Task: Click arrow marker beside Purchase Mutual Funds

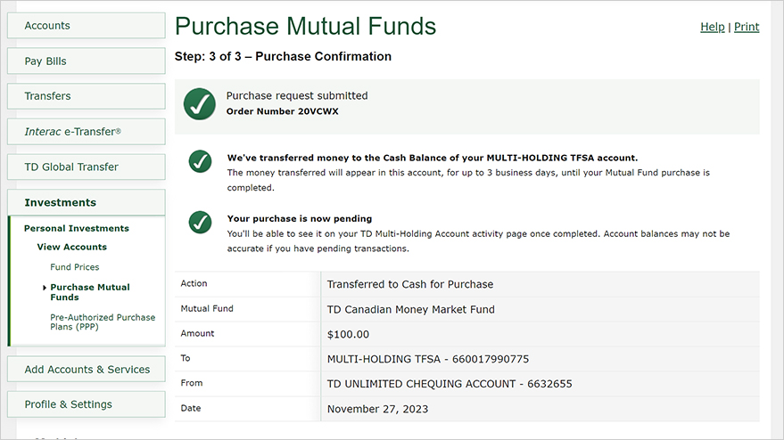Action: (x=45, y=288)
